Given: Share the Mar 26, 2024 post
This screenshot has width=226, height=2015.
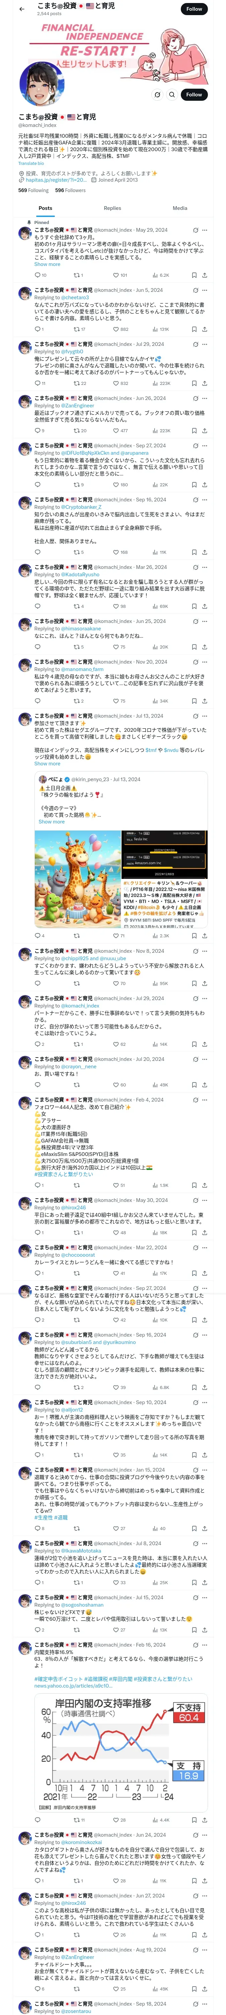Looking at the screenshot, I should click(x=205, y=606).
